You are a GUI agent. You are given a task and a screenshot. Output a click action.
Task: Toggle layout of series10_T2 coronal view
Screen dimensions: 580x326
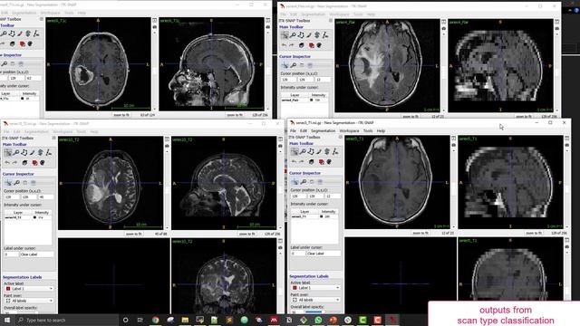pos(280,241)
